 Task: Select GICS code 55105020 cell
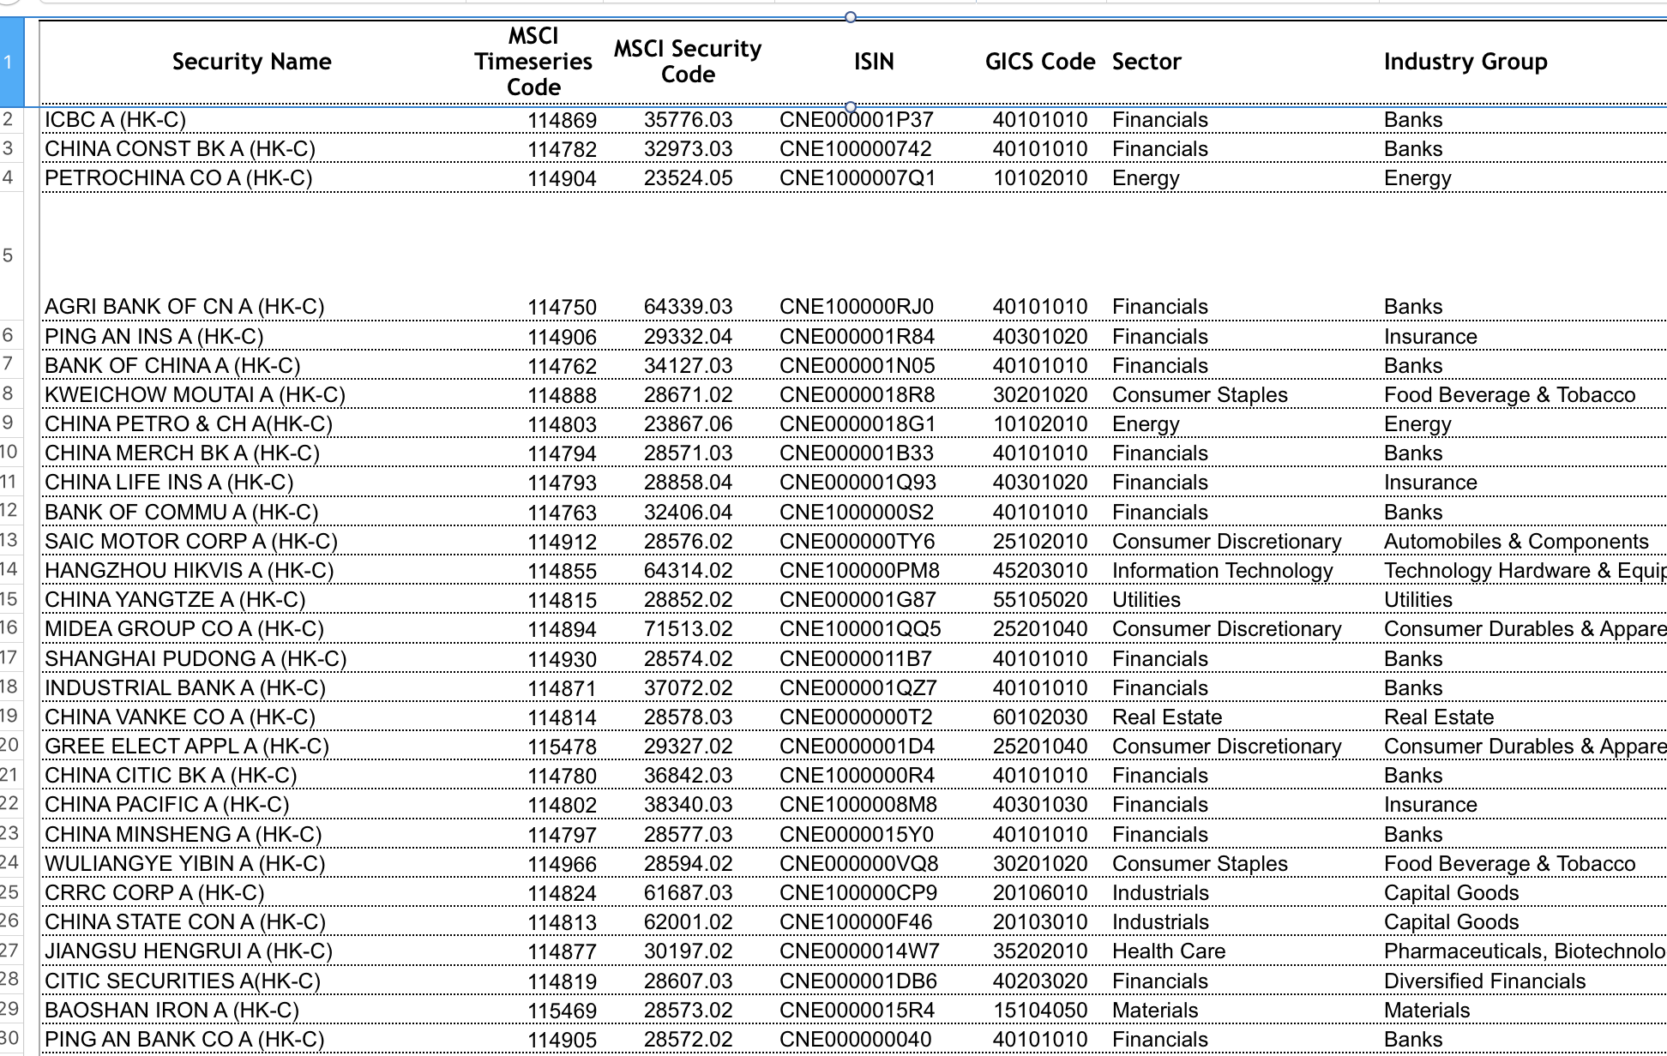coord(1039,600)
